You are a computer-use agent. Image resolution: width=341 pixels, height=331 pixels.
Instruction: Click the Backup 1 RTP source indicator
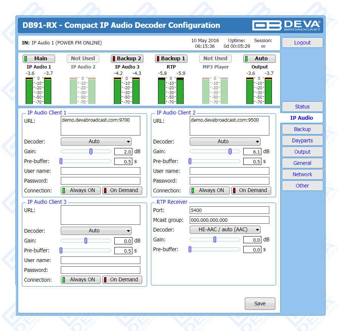click(x=171, y=59)
